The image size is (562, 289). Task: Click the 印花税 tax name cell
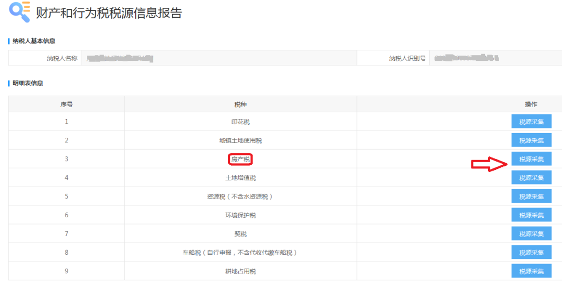tap(240, 122)
